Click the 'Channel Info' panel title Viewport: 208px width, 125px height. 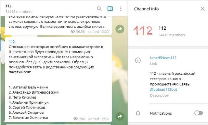(x=146, y=9)
